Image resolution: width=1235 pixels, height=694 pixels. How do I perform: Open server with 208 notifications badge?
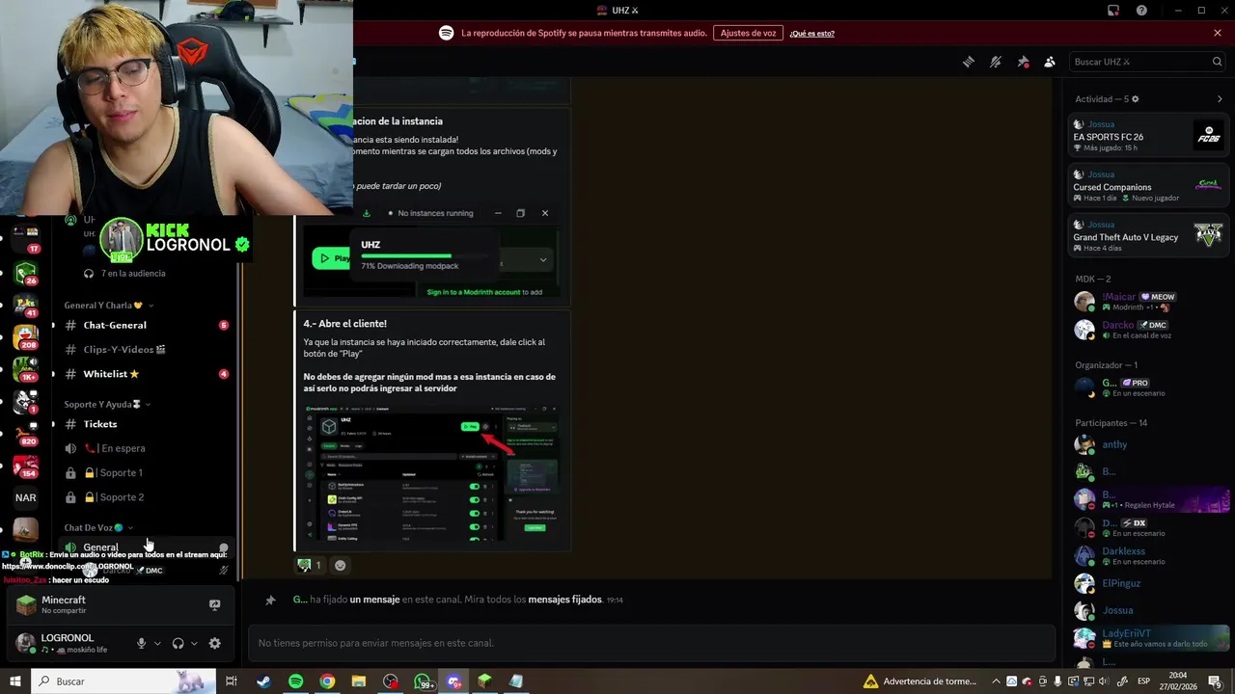coord(26,337)
